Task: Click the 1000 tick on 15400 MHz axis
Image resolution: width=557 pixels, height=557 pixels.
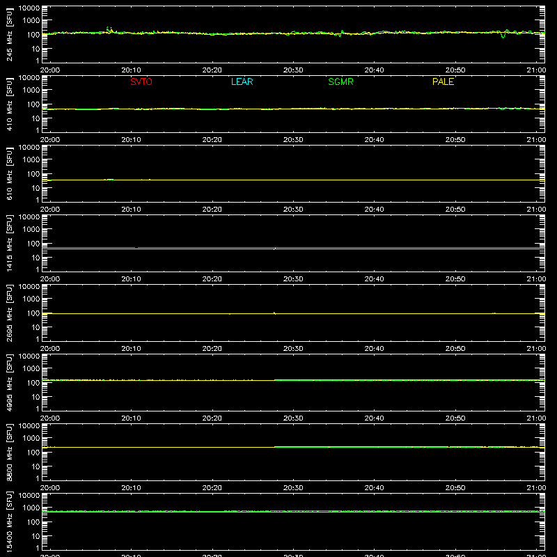Action: click(x=31, y=508)
